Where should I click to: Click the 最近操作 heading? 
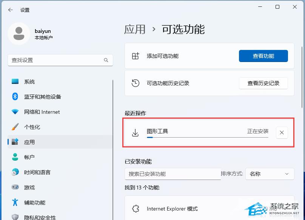click(x=136, y=113)
